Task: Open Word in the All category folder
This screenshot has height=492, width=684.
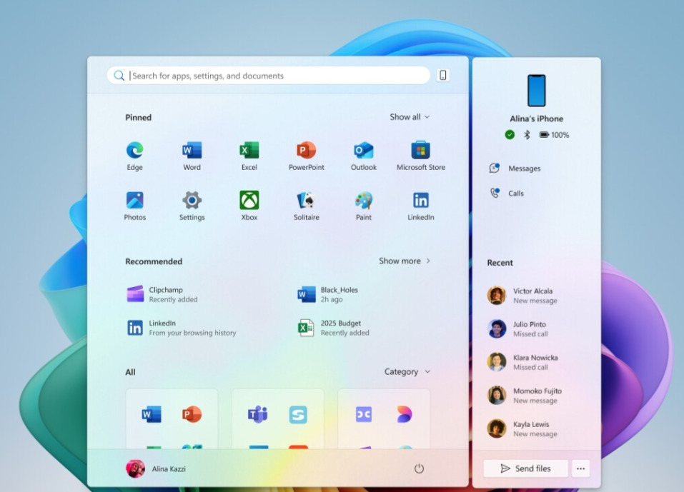Action: [x=152, y=414]
